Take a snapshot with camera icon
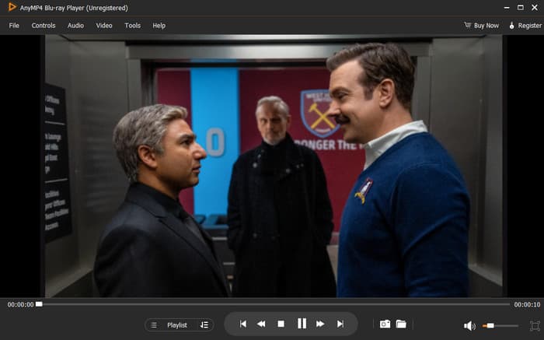The height and width of the screenshot is (340, 544). (385, 324)
